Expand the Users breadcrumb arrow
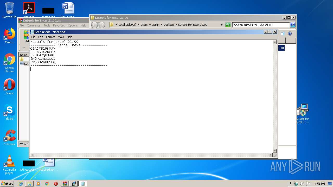This screenshot has height=187, width=333. pyautogui.click(x=150, y=25)
